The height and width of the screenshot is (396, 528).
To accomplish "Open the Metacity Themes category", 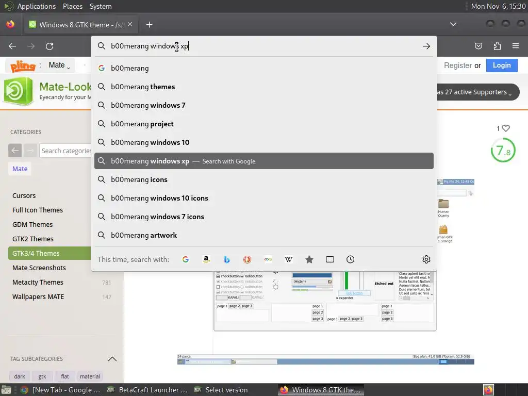I will coord(38,283).
